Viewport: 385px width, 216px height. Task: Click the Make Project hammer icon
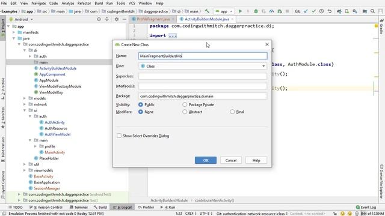pyautogui.click(x=207, y=11)
